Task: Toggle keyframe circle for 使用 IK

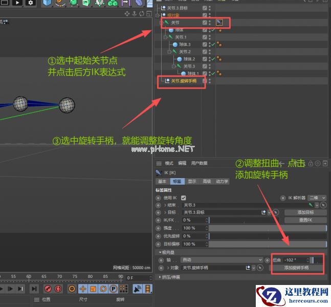Action: click(x=158, y=198)
